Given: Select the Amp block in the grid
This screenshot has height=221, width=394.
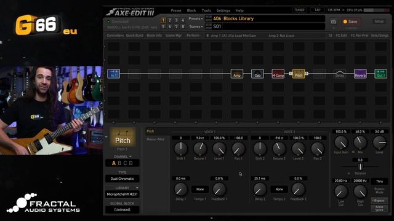Looking at the screenshot, I should 237,74.
